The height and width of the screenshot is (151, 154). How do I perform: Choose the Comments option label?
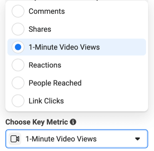click(47, 11)
